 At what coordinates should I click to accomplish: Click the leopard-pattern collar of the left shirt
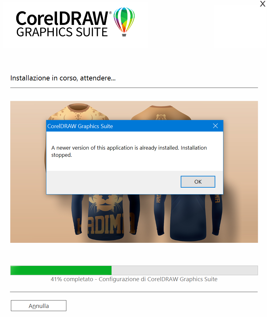click(79, 108)
